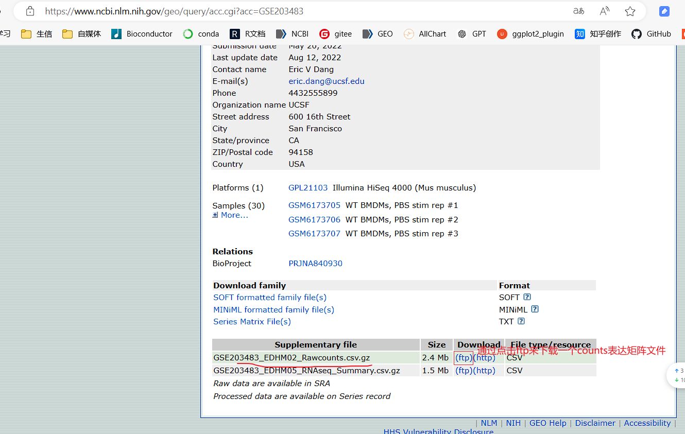Open Series Matrix File(s) link
This screenshot has width=685, height=434.
(x=252, y=322)
